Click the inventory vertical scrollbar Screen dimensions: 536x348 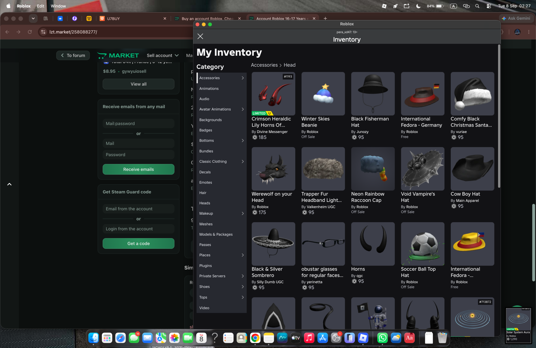499,116
